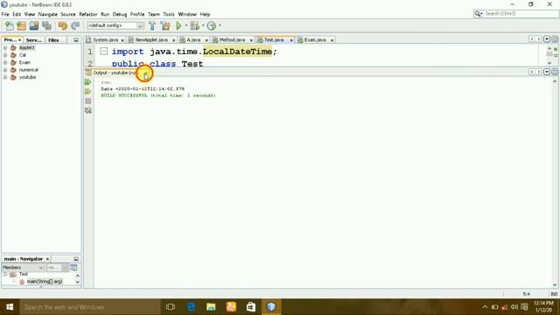
Task: Open the File menu
Action: [5, 14]
